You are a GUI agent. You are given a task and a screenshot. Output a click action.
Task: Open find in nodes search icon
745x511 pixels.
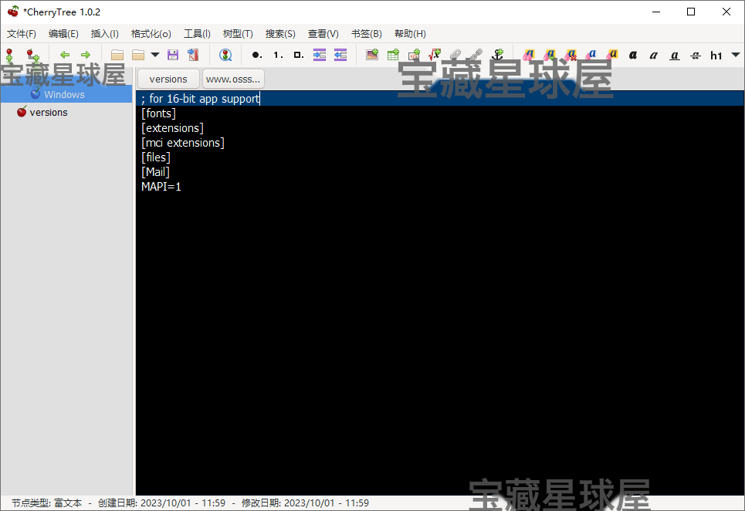(225, 55)
